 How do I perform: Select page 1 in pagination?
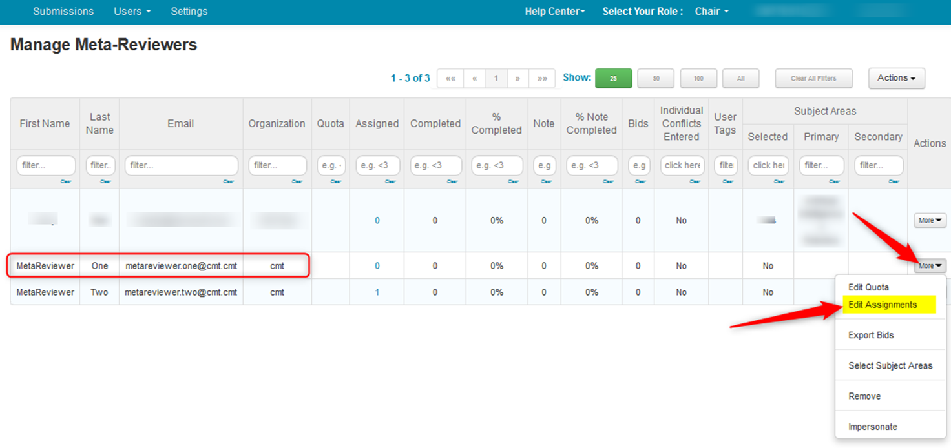coord(496,78)
